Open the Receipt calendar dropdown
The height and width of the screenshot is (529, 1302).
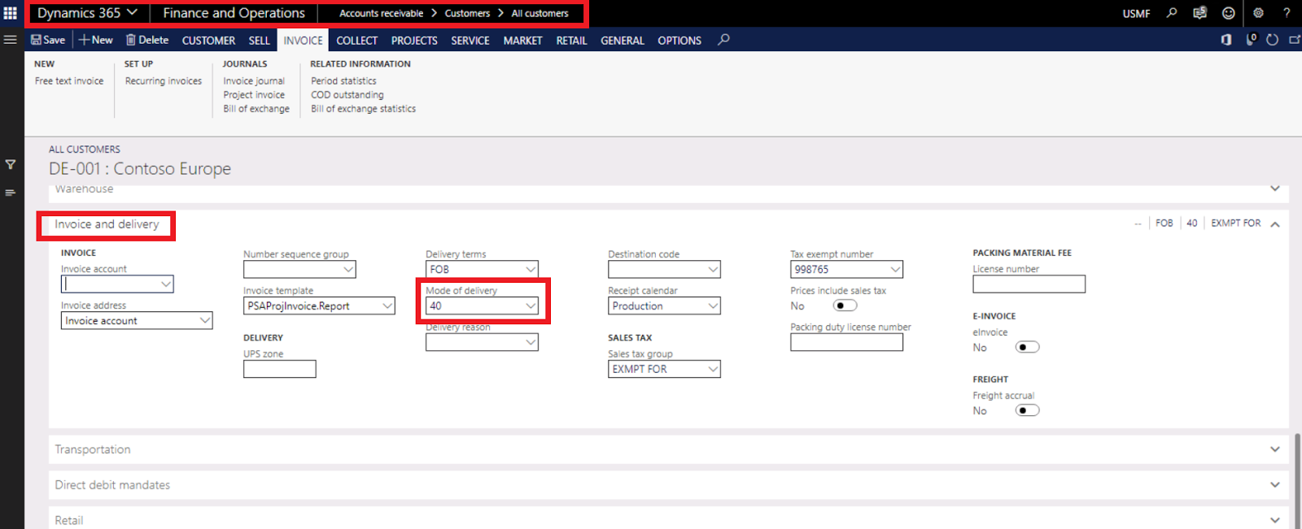[x=713, y=306]
